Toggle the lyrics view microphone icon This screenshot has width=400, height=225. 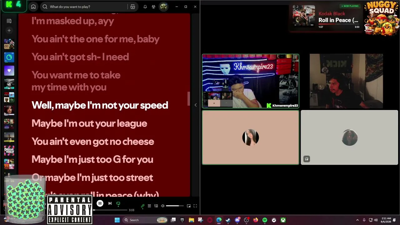tap(143, 206)
